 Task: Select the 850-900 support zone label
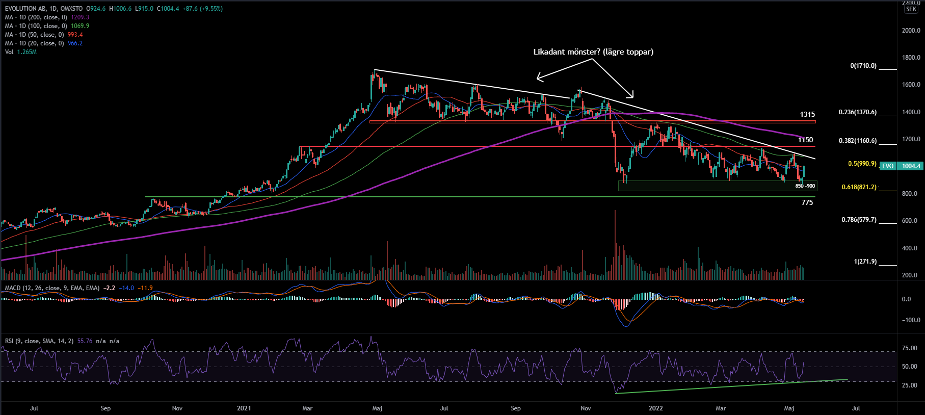[x=805, y=186]
